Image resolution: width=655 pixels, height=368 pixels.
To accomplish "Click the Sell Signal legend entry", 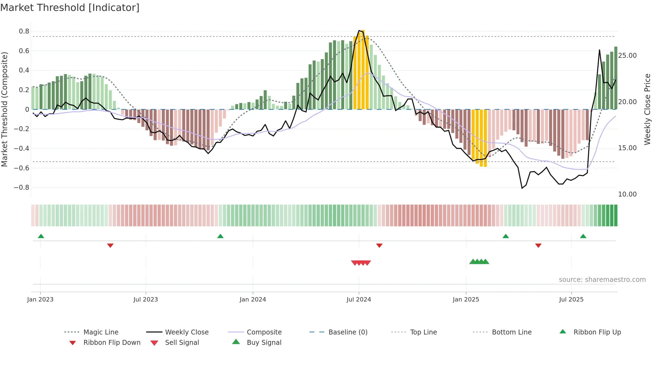I will 175,342.
